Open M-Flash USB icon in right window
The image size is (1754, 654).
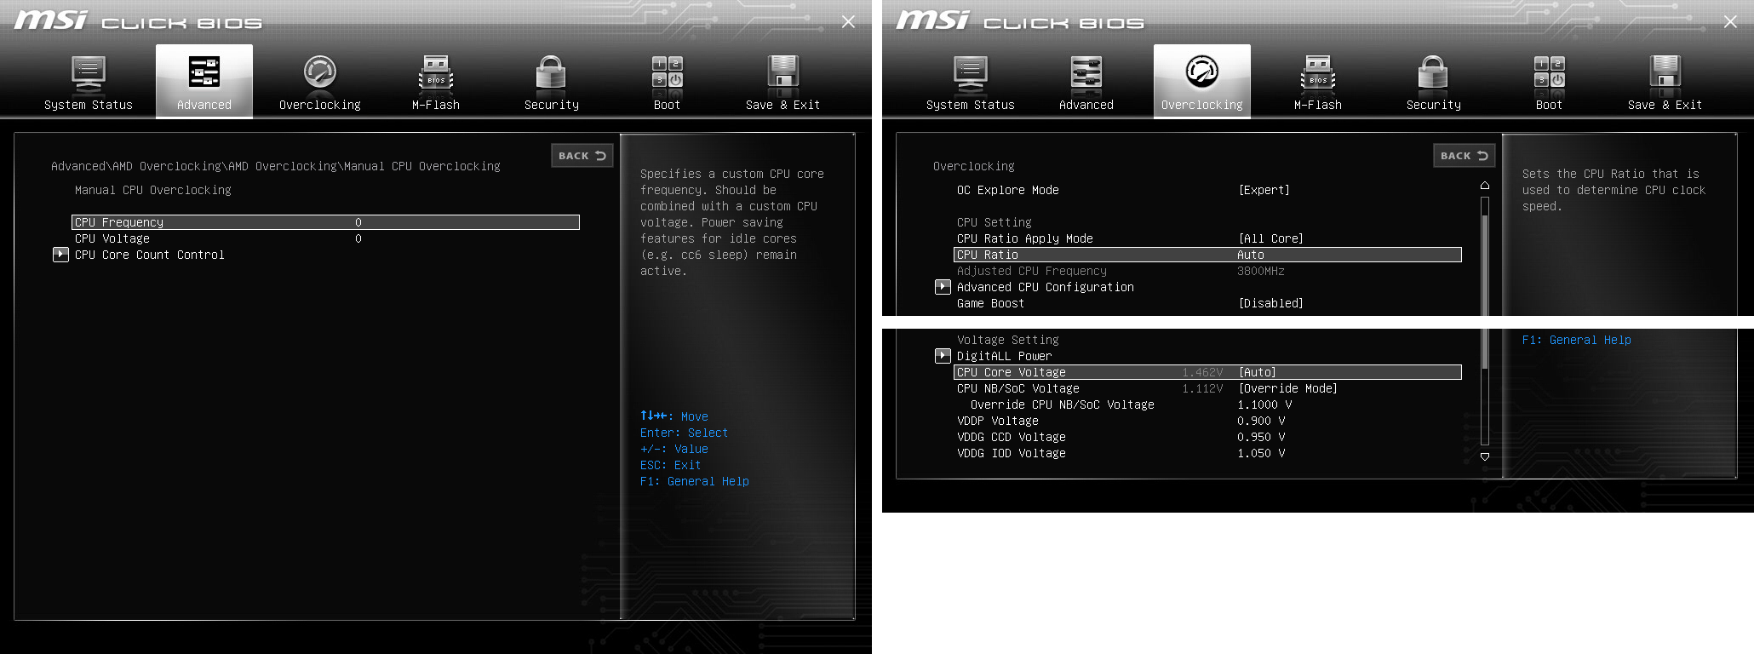pyautogui.click(x=1318, y=73)
